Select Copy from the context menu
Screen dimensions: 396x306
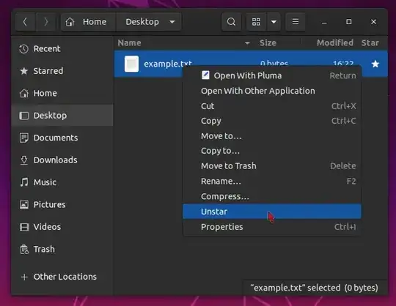pyautogui.click(x=272, y=121)
